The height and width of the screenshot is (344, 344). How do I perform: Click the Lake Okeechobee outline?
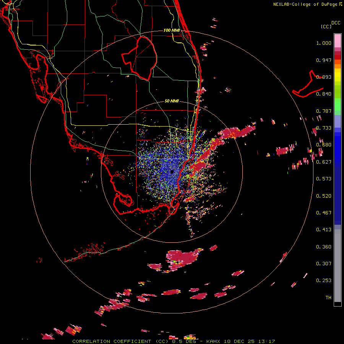coord(139,58)
